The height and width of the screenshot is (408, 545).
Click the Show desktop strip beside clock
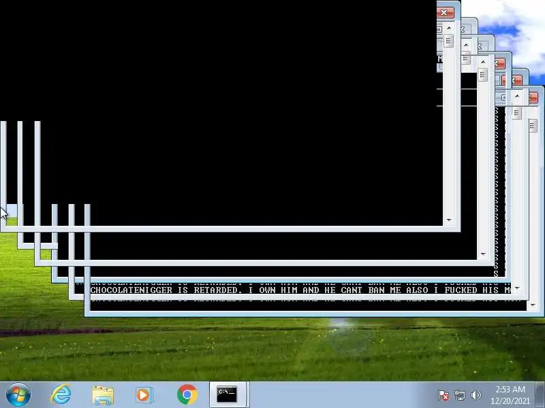pos(540,395)
